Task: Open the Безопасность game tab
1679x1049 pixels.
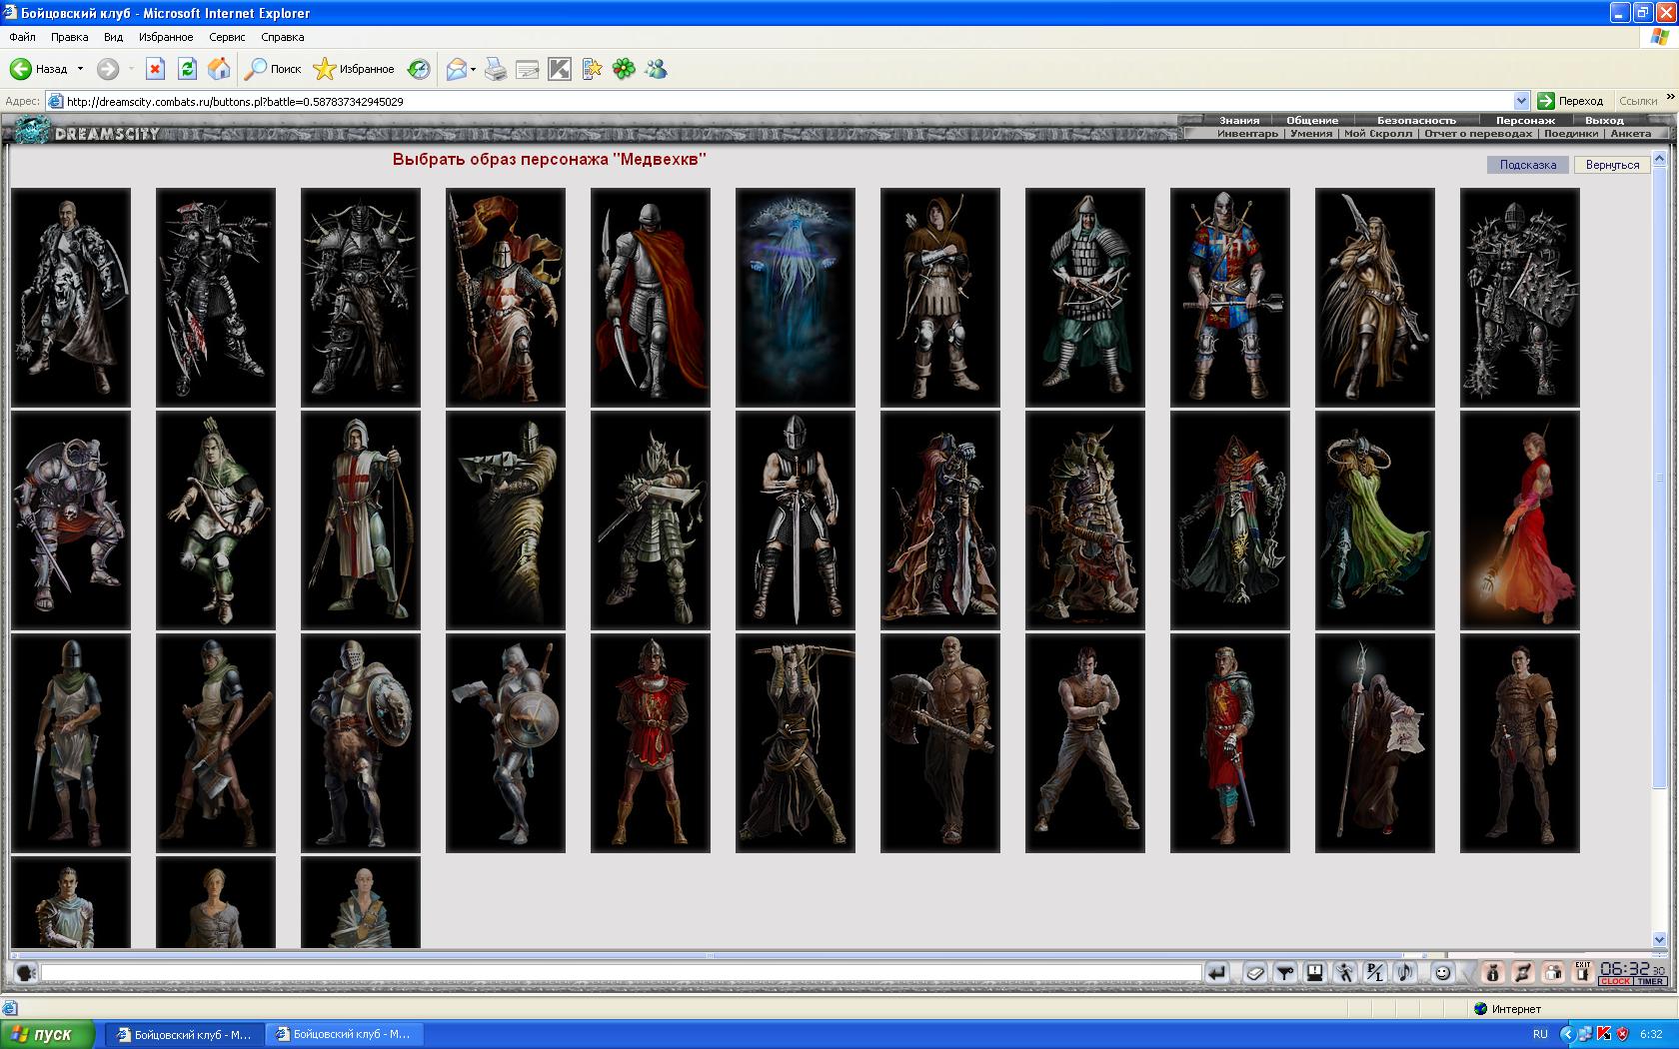Action: (x=1416, y=120)
